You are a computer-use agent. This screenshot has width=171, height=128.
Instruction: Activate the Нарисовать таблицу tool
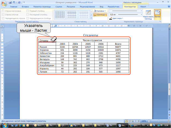coord(148,15)
